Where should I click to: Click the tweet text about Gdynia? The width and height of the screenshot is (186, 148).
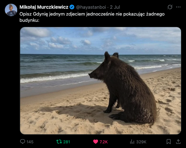coord(92,17)
